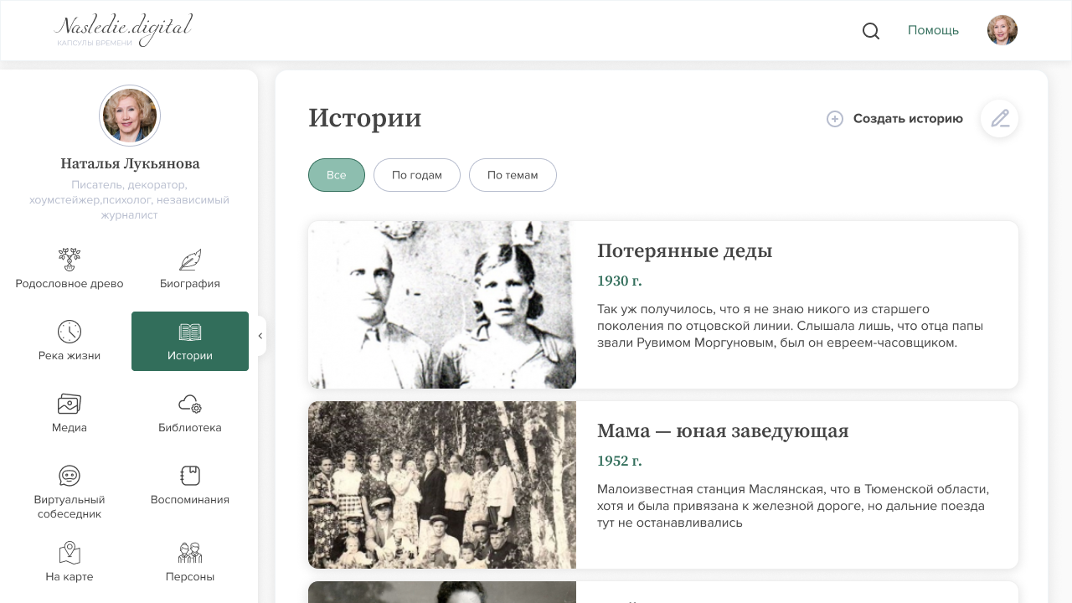Screen dimensions: 1072x603
Task: Collapse the sidebar with the chevron
Action: pos(260,336)
